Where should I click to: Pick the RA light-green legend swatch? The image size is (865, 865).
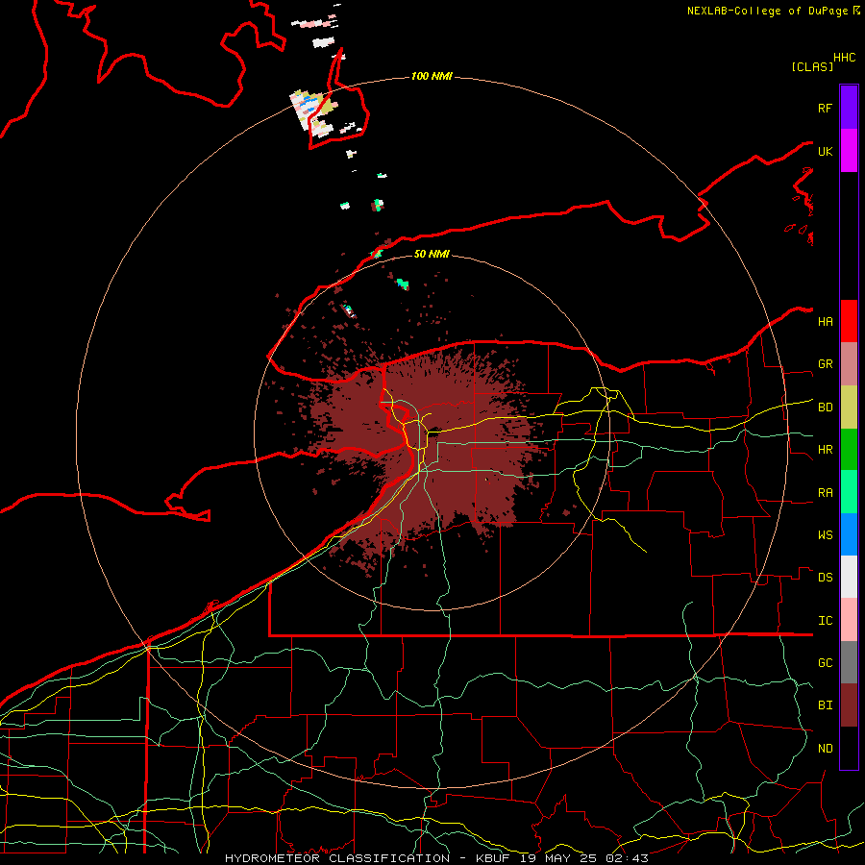(x=849, y=492)
